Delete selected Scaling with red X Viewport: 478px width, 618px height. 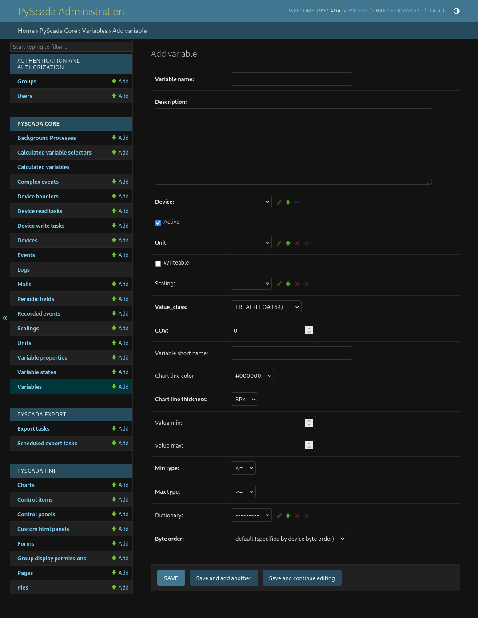click(x=297, y=284)
